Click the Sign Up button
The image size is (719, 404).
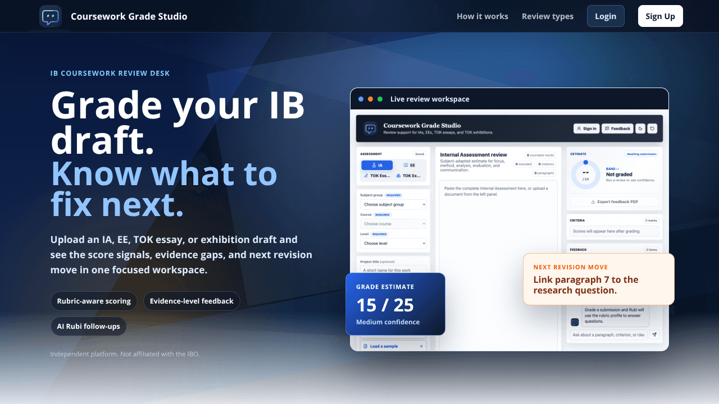point(661,16)
